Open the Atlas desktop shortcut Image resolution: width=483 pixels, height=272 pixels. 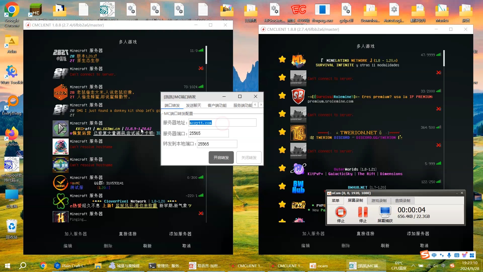12,44
